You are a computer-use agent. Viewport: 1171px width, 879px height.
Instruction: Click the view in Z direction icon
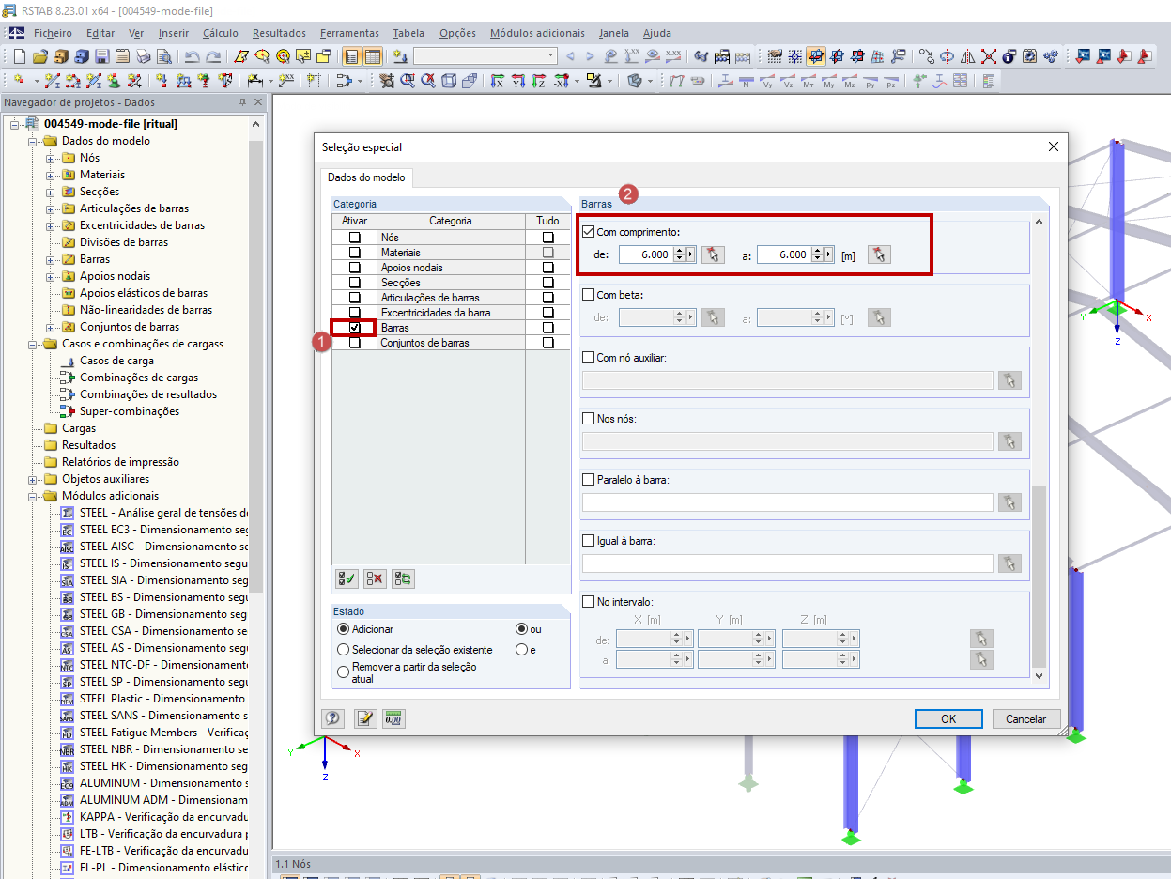pyautogui.click(x=537, y=81)
